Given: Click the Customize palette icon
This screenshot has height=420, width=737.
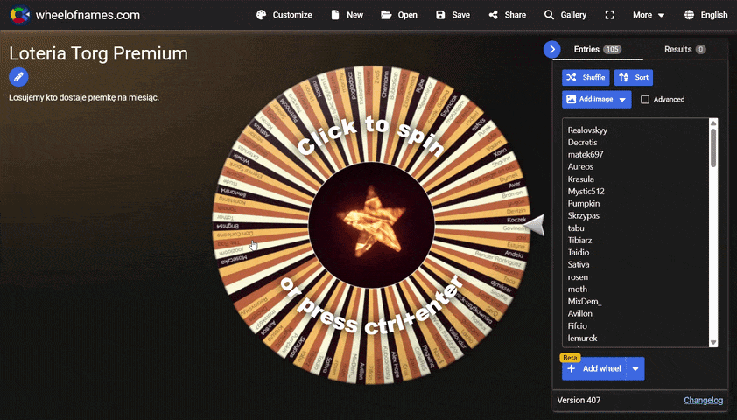Looking at the screenshot, I should coord(262,15).
